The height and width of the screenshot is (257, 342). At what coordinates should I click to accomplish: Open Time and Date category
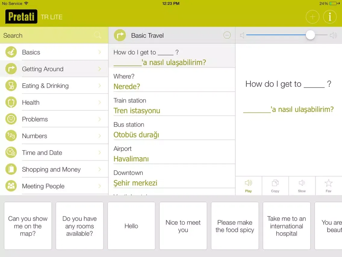[54, 153]
